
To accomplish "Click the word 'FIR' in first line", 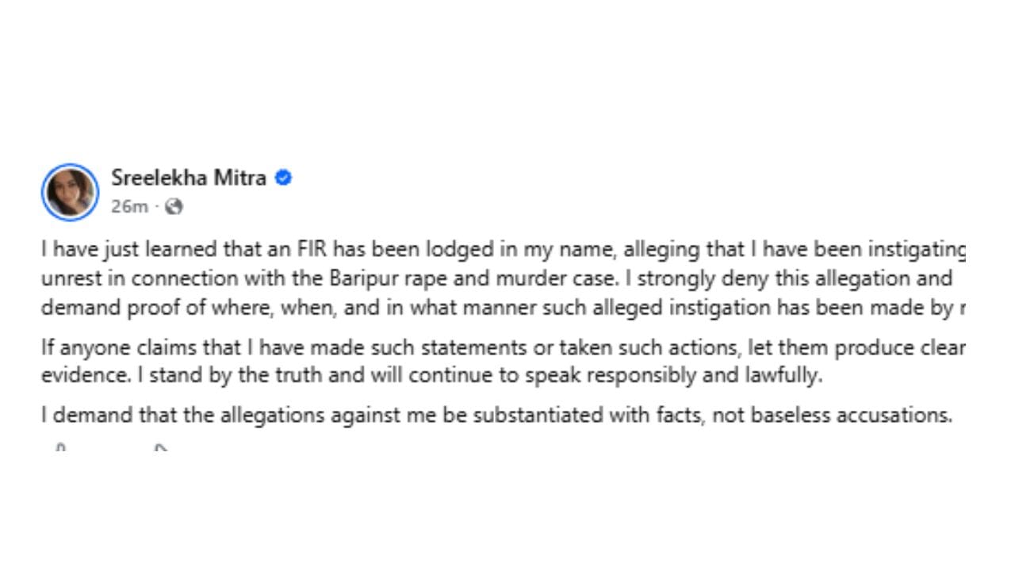I will 315,251.
